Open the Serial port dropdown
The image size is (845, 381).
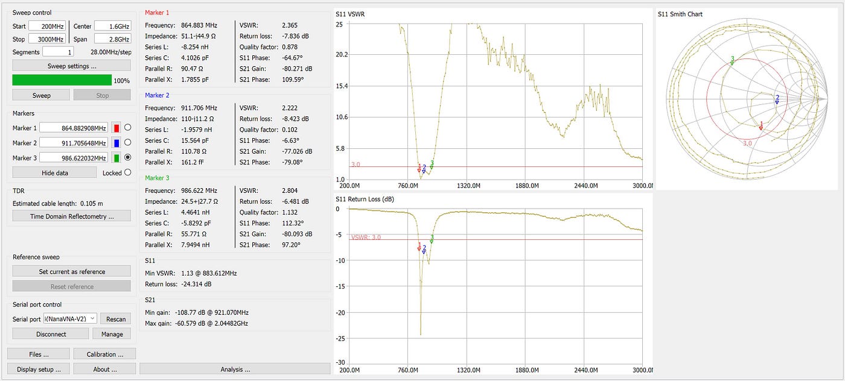[69, 318]
